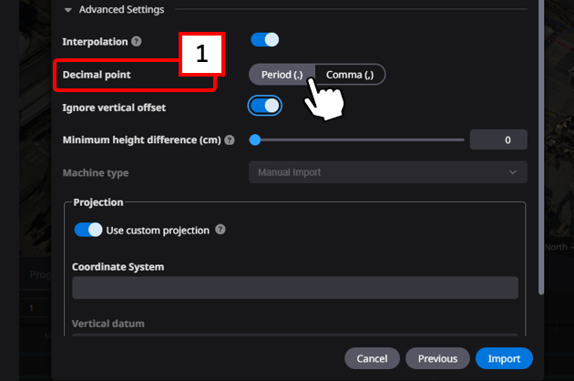Click the Coordinate System input field

pyautogui.click(x=295, y=288)
